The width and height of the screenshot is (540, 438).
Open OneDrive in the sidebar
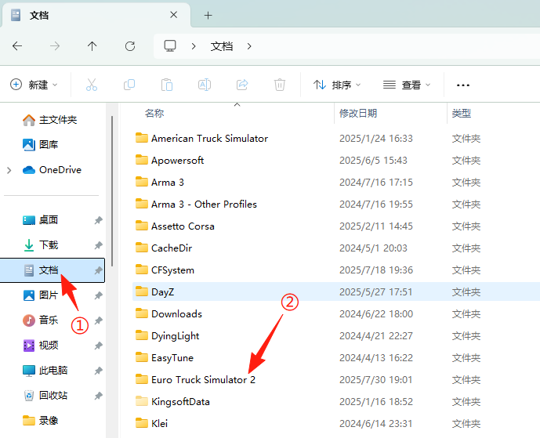[x=52, y=170]
